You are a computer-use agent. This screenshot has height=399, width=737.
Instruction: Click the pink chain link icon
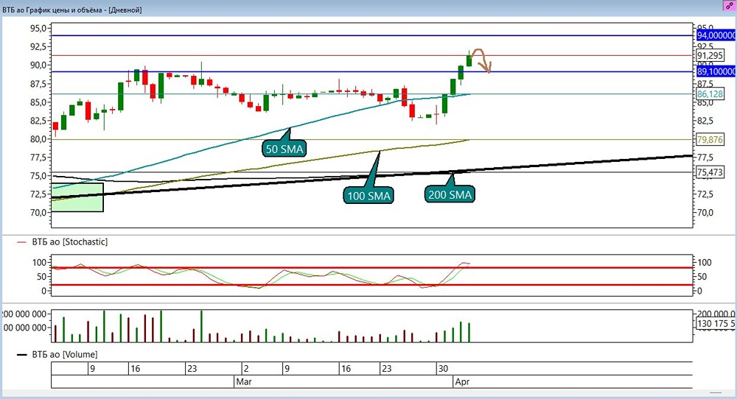pos(729,6)
